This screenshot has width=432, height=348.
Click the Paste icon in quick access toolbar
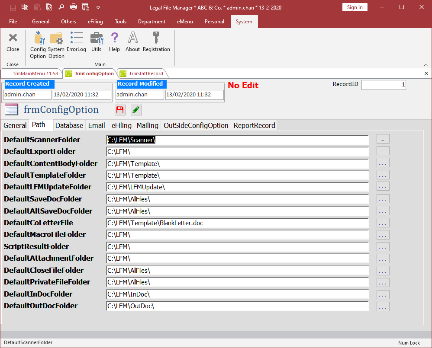click(37, 7)
